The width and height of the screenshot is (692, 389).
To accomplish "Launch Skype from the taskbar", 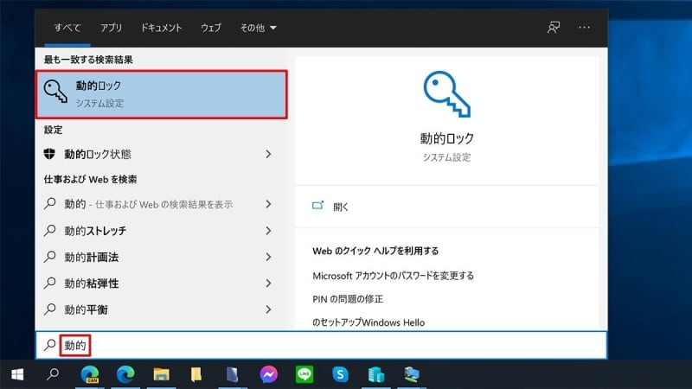I will tap(340, 375).
